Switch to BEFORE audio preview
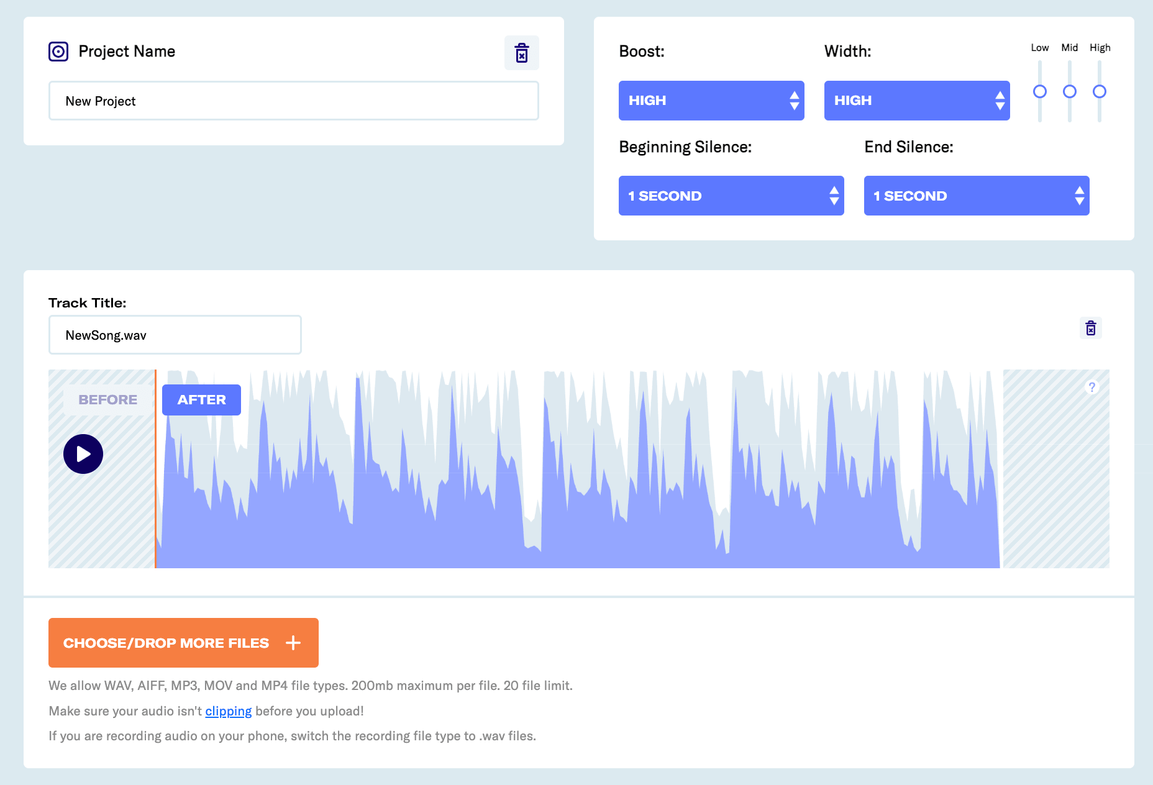The height and width of the screenshot is (785, 1153). tap(108, 400)
